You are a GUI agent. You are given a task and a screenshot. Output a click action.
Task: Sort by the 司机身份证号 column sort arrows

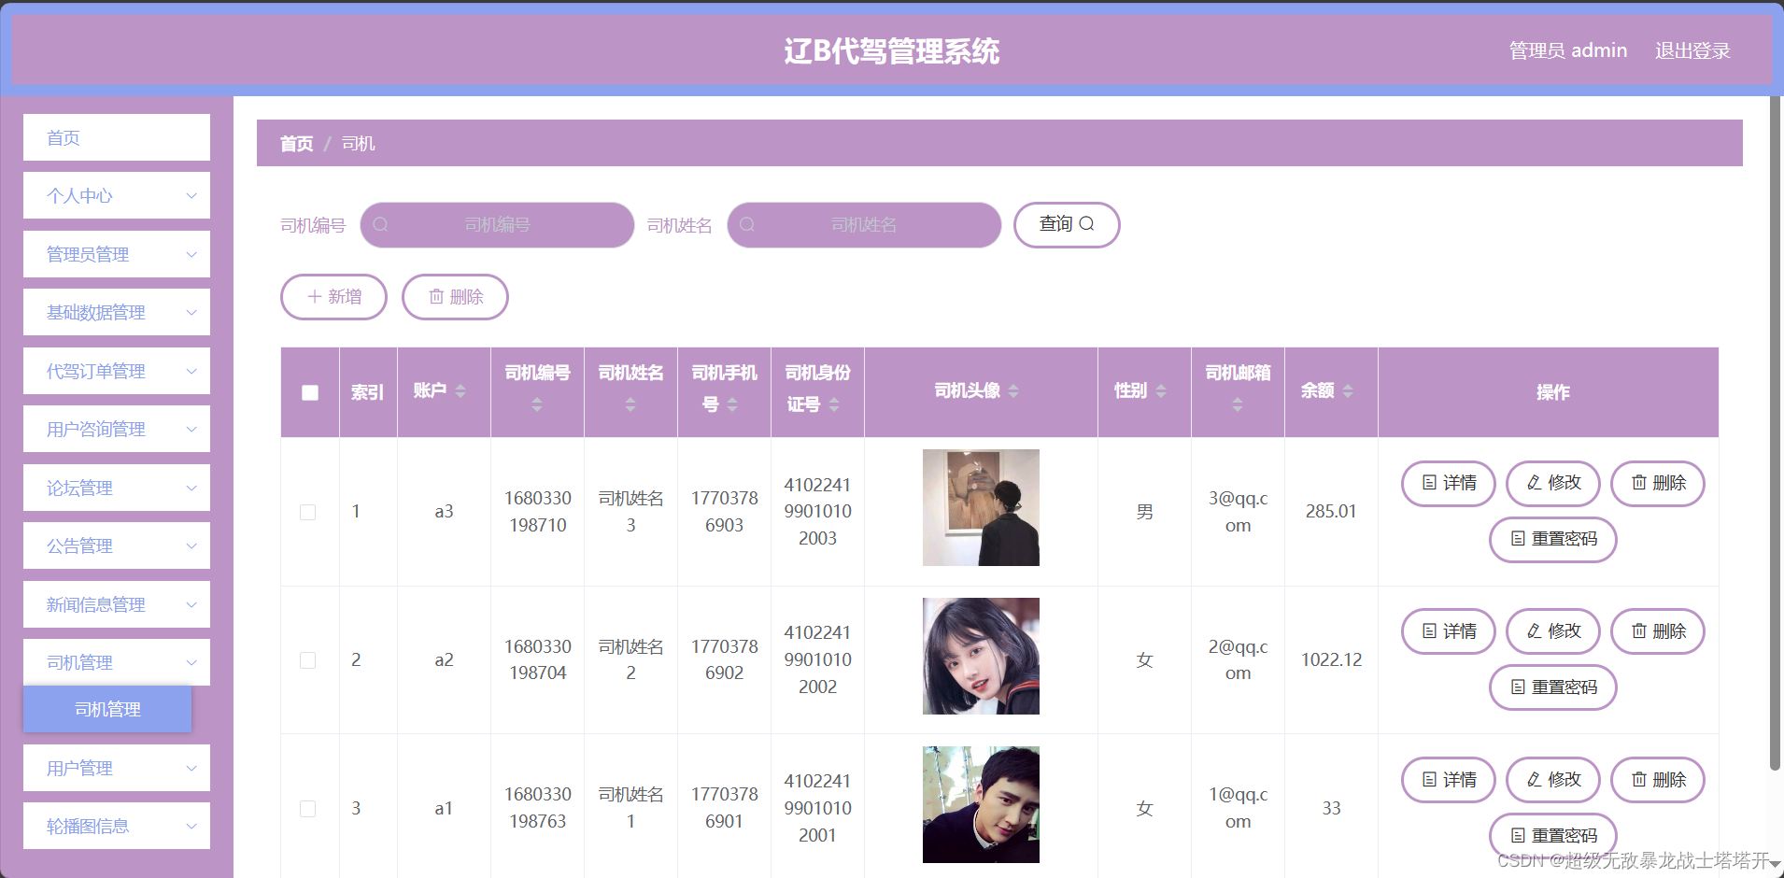(834, 404)
